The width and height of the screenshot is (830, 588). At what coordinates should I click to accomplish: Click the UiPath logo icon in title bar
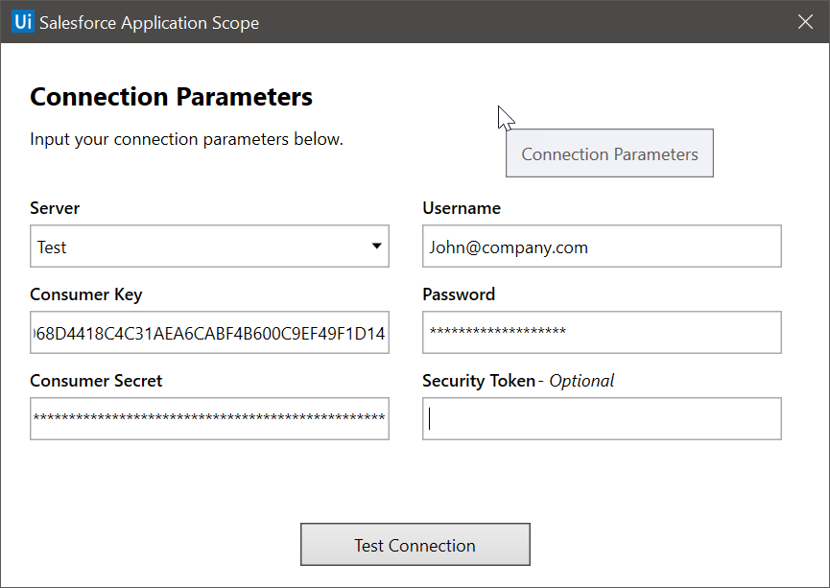tap(23, 22)
